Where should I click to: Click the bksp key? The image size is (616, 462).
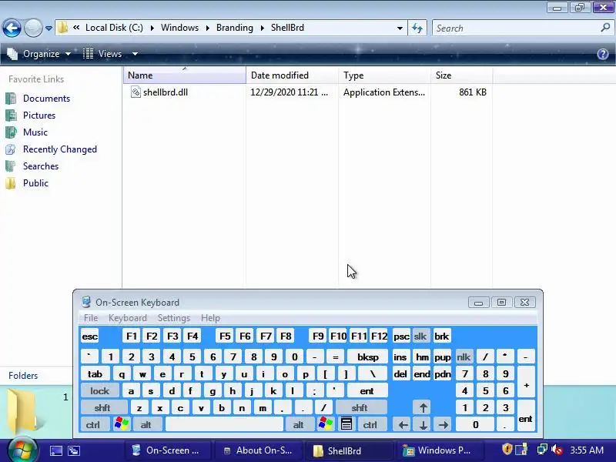point(368,357)
